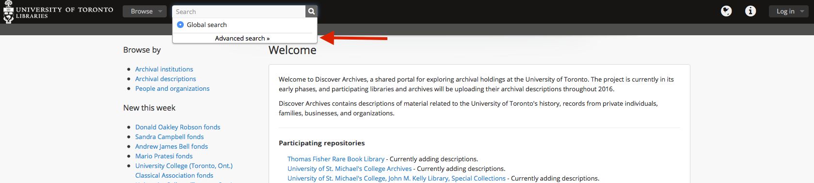Viewport: 814px width, 183px height.
Task: Open St. Michael's College Archives link
Action: [350, 169]
